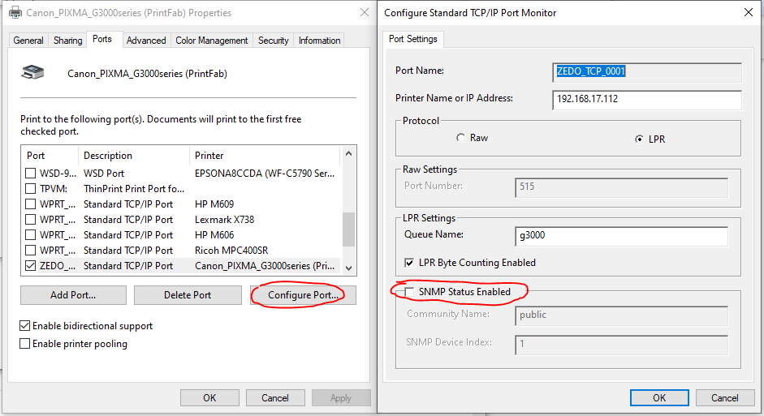Screen dimensions: 764x416
Task: Click the Delete Port button
Action: (188, 295)
